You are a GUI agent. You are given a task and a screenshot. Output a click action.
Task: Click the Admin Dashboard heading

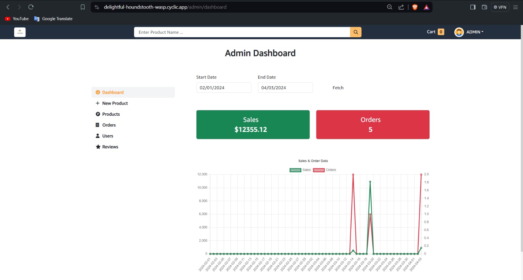[260, 53]
